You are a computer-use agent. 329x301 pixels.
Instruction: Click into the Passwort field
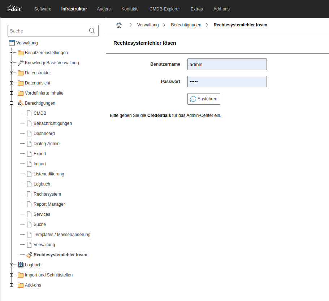click(227, 82)
